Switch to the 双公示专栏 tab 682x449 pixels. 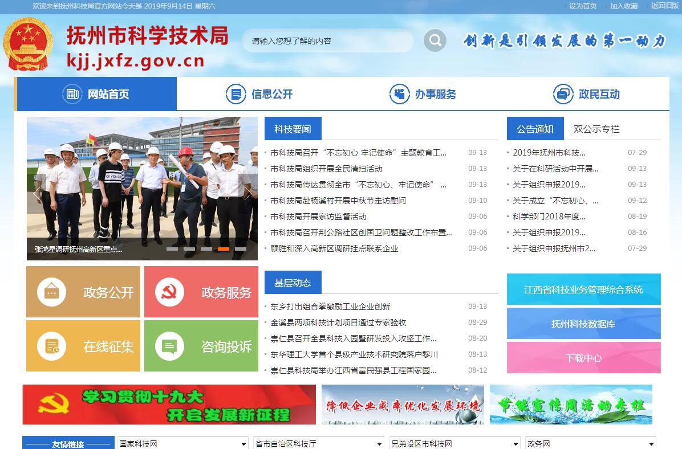click(x=596, y=129)
